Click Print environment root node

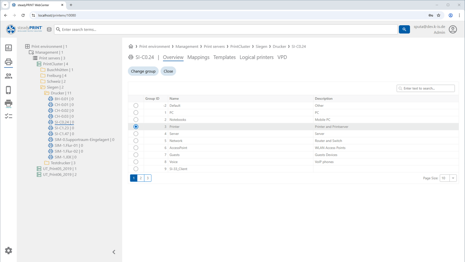pyautogui.click(x=49, y=47)
